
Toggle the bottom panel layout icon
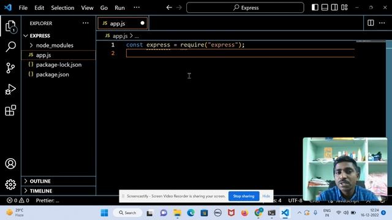[325, 7]
